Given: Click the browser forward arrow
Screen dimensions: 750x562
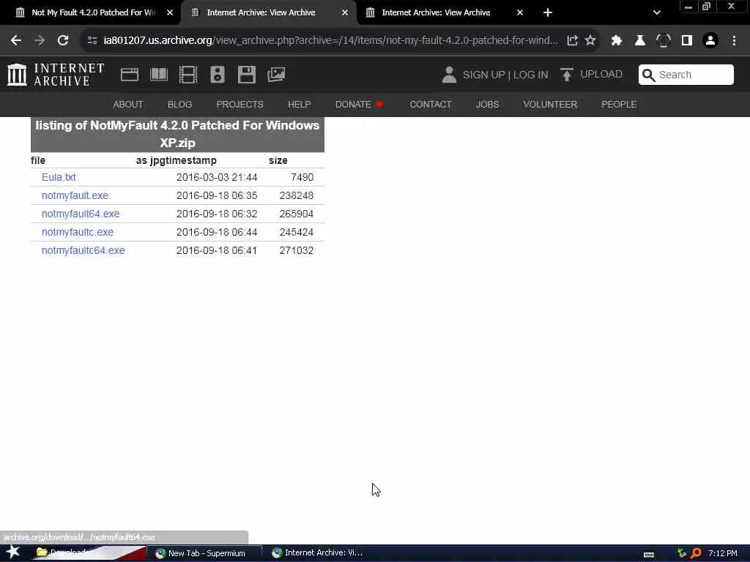Looking at the screenshot, I should pos(40,41).
